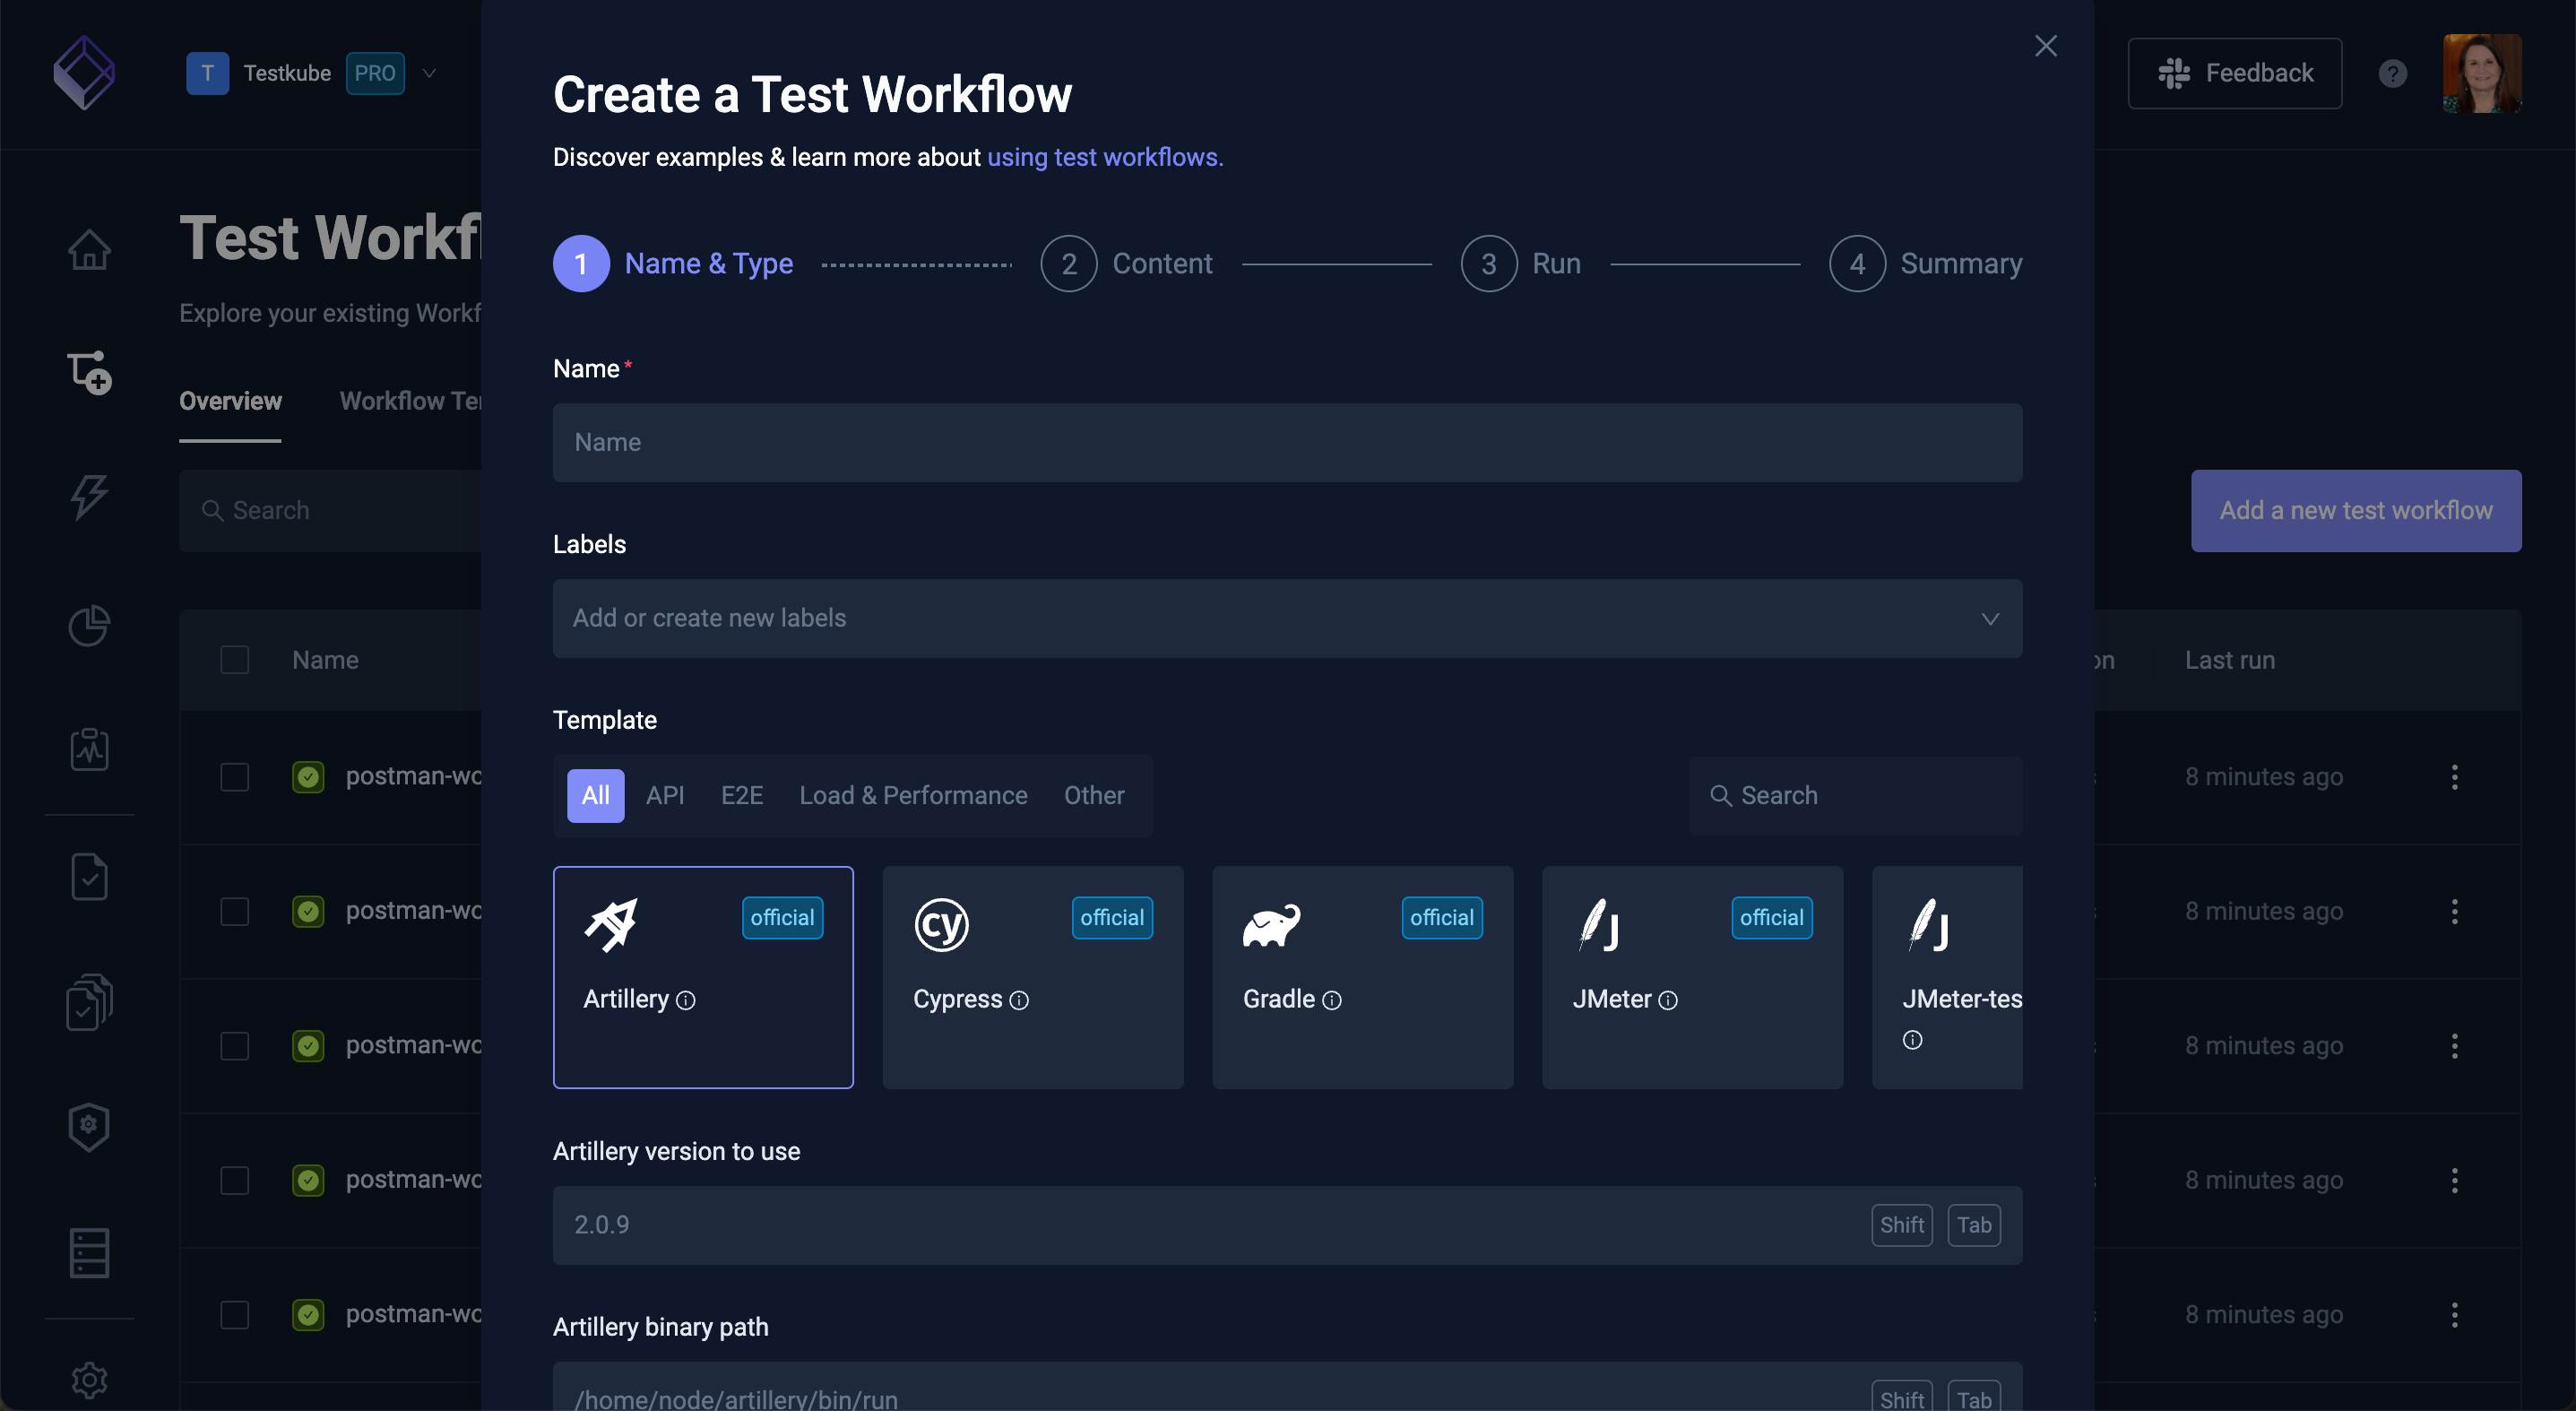Click the PRO plan badge

tap(375, 73)
